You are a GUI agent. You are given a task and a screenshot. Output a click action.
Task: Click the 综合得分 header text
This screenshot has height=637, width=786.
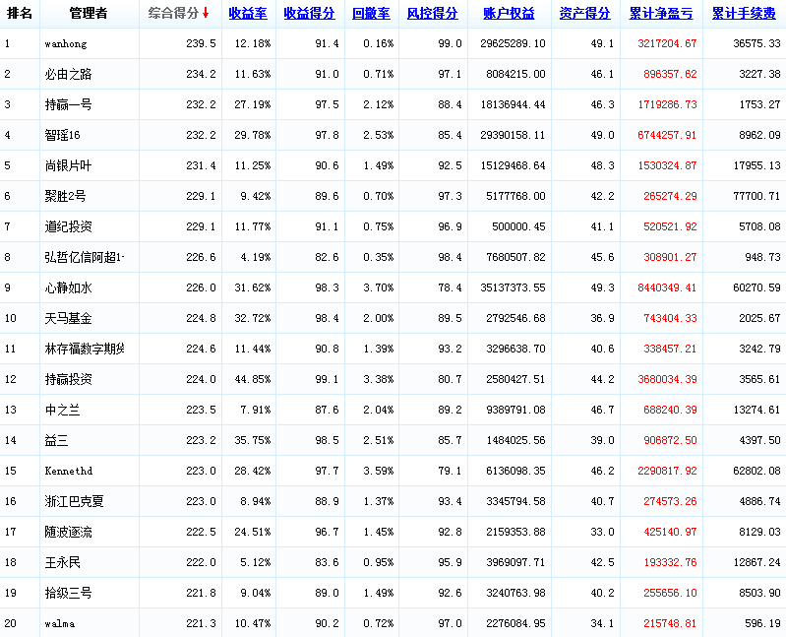point(174,14)
